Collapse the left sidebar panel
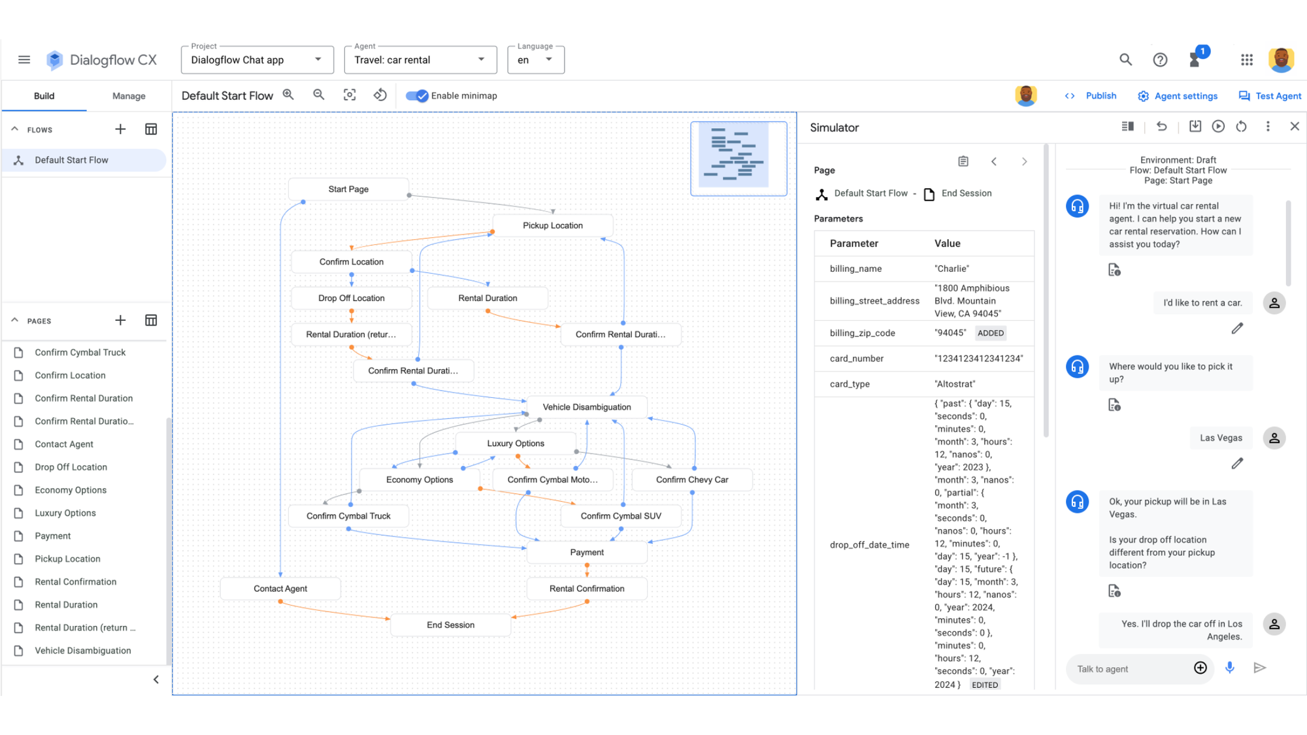This screenshot has width=1307, height=735. click(156, 679)
